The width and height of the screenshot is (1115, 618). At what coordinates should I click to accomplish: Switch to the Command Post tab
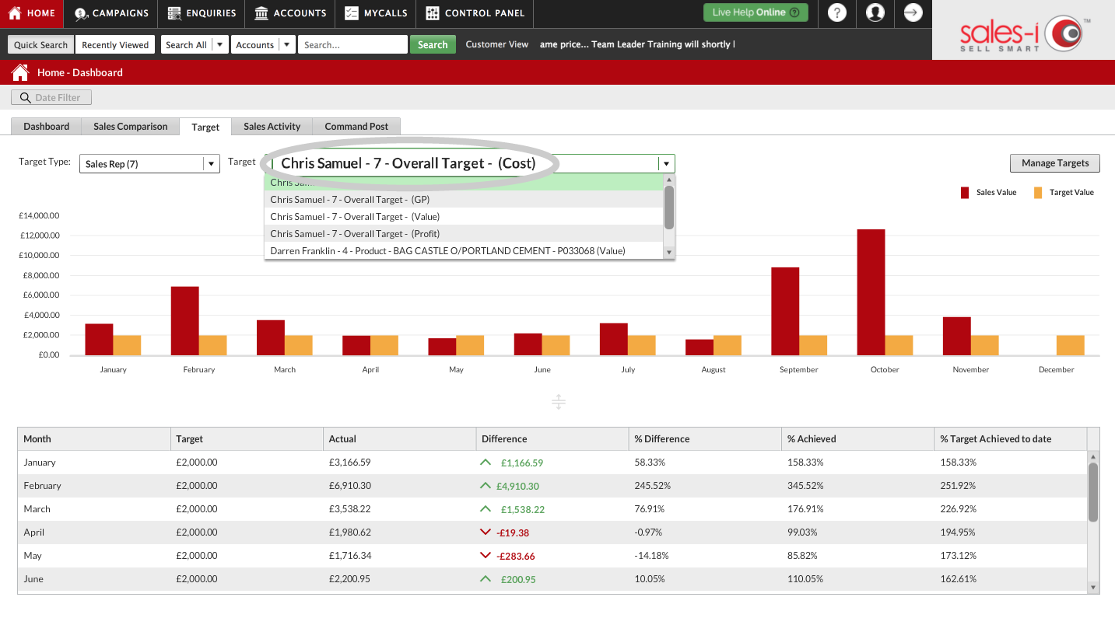coord(356,126)
